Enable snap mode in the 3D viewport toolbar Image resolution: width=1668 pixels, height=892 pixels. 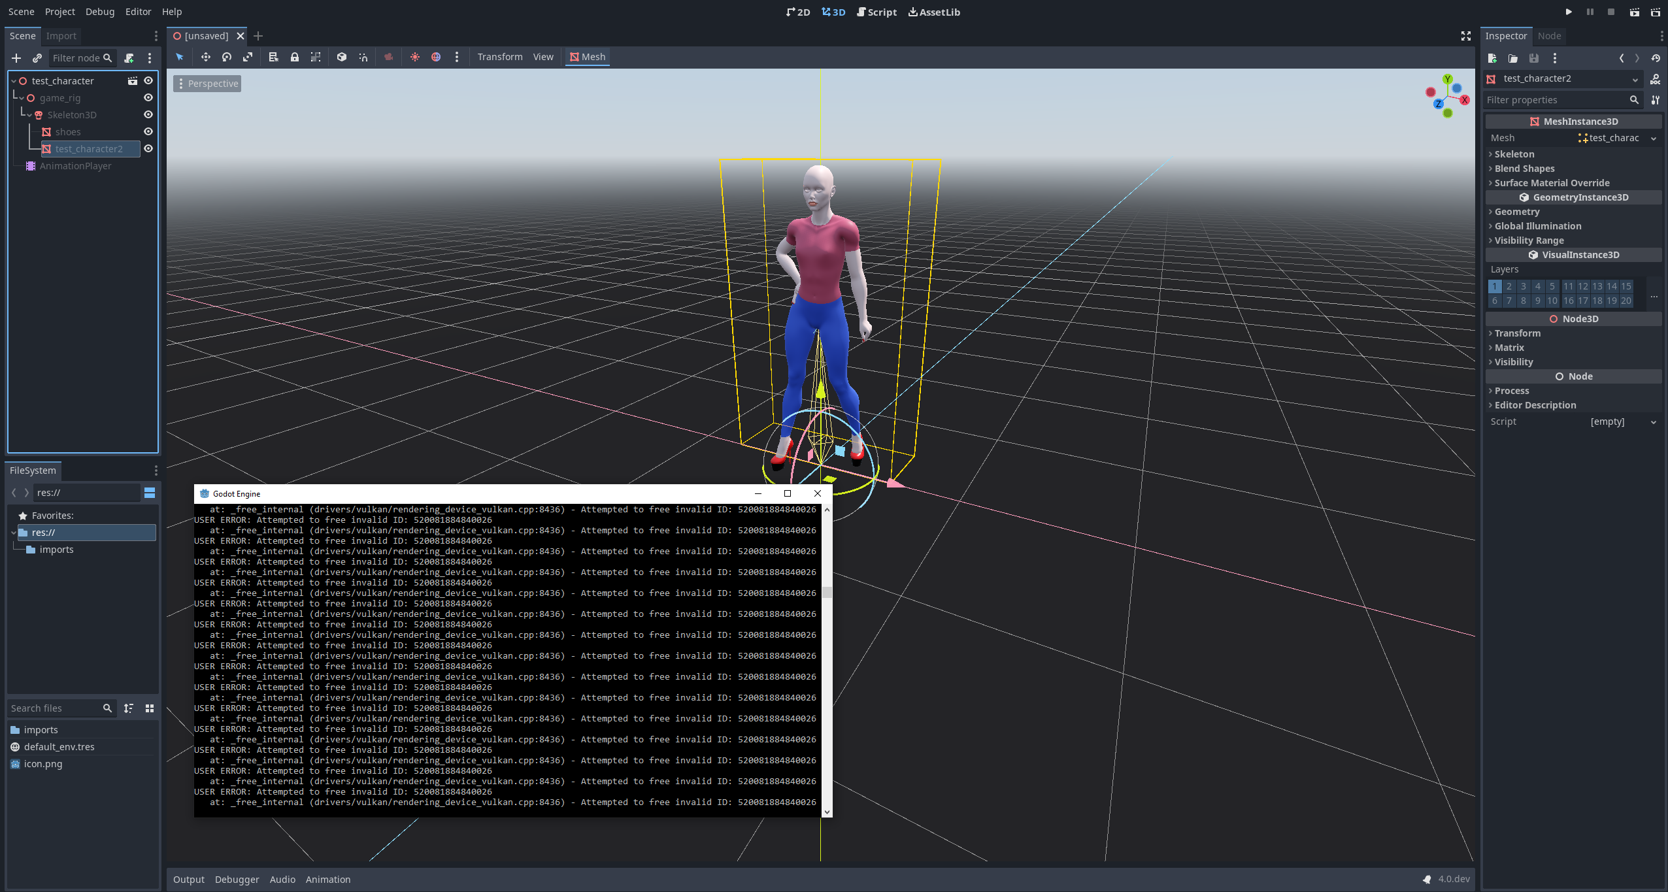tap(363, 58)
